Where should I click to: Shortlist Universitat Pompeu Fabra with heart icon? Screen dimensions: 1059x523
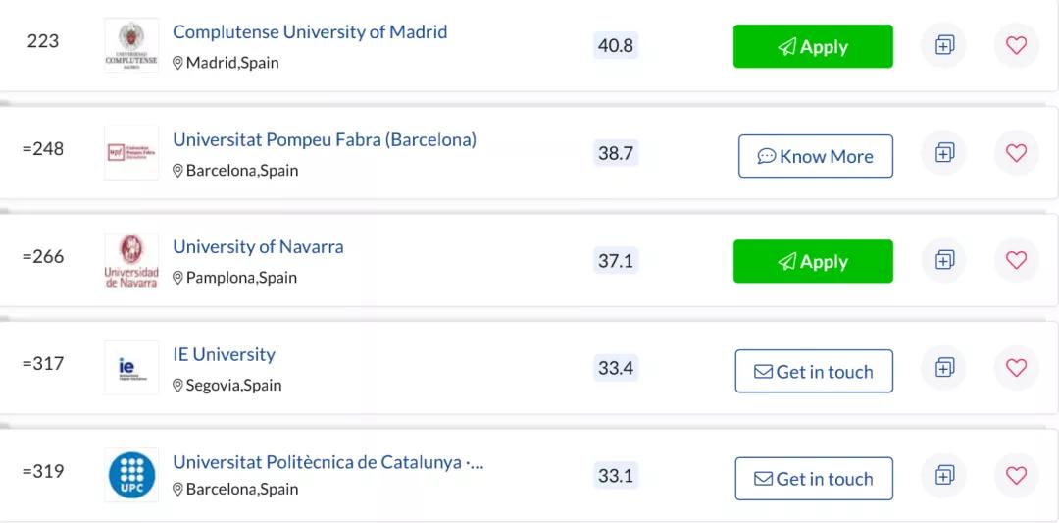1016,153
